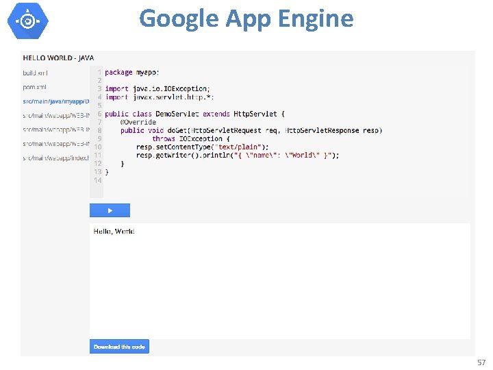493x370 pixels.
Task: Click the 'import java.io.IOException;' line
Action: [157, 88]
